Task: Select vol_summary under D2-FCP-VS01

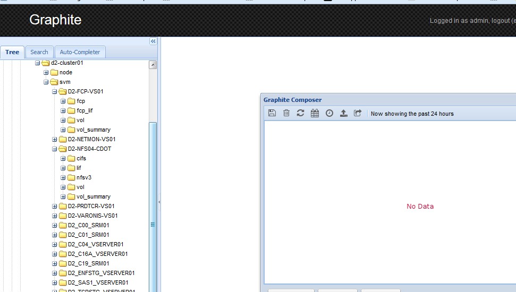Action: 94,130
